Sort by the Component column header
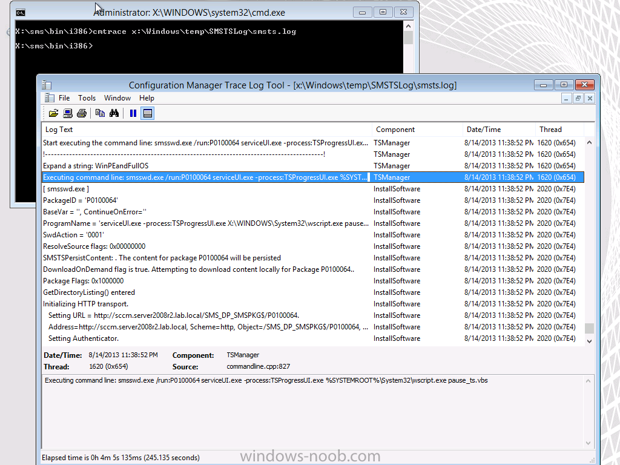Image resolution: width=620 pixels, height=465 pixels. point(418,130)
